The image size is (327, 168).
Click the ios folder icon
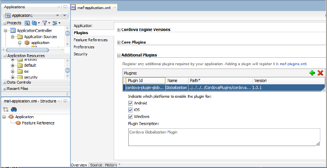20,71
